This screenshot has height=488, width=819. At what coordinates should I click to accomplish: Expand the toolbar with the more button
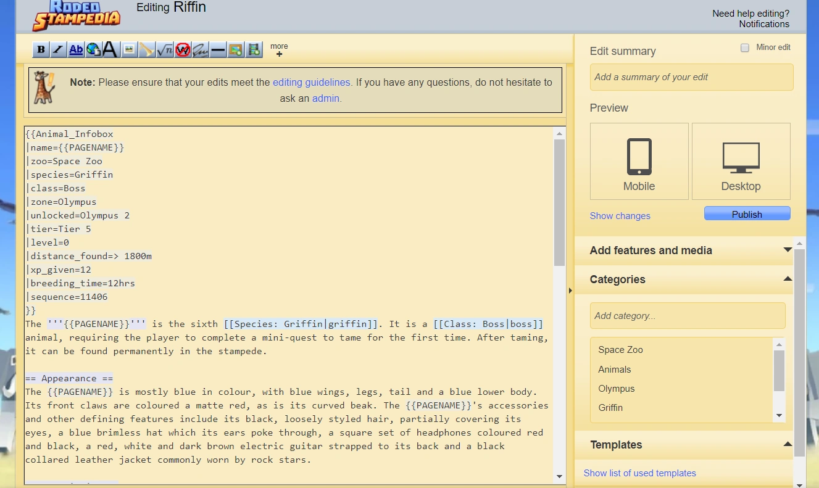279,50
